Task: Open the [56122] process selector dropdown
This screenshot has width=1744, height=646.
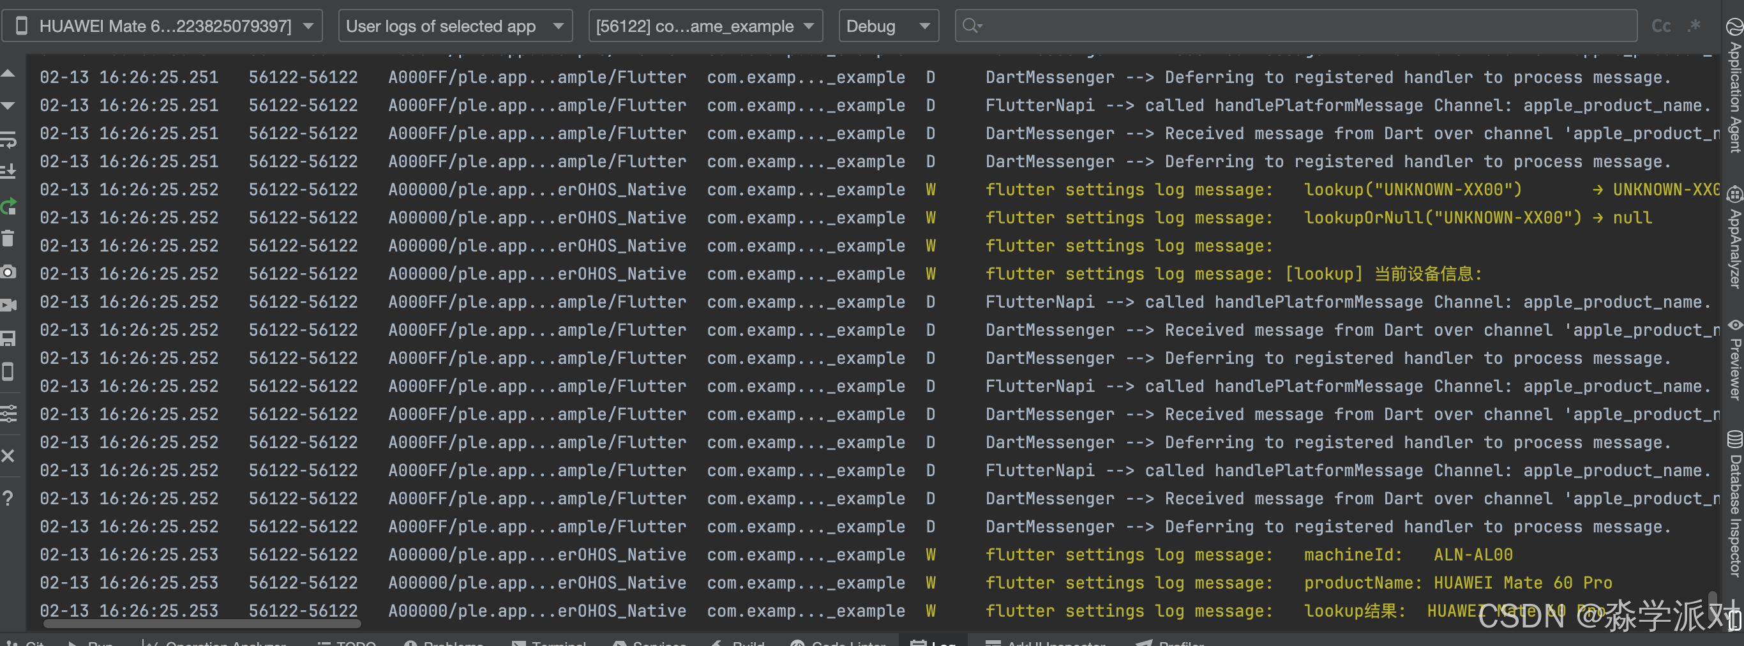Action: pos(705,26)
